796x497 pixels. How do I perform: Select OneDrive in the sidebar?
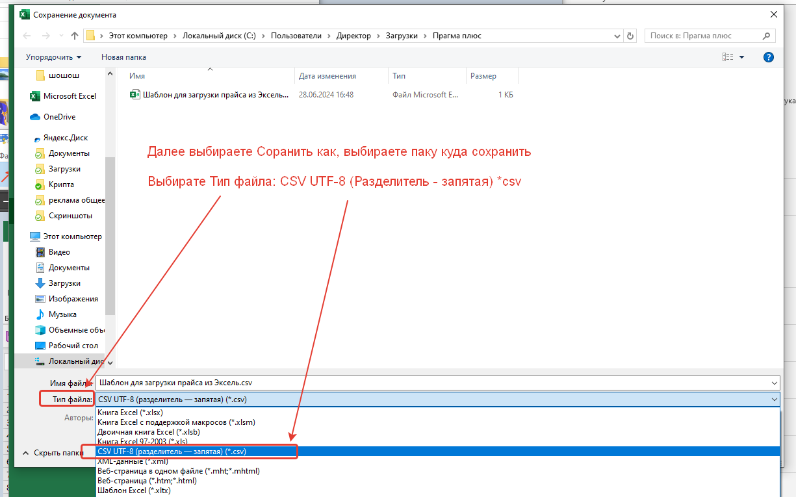pyautogui.click(x=59, y=117)
